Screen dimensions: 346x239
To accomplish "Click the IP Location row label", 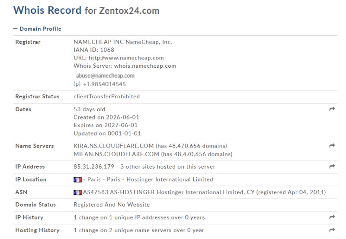I will pyautogui.click(x=31, y=179).
